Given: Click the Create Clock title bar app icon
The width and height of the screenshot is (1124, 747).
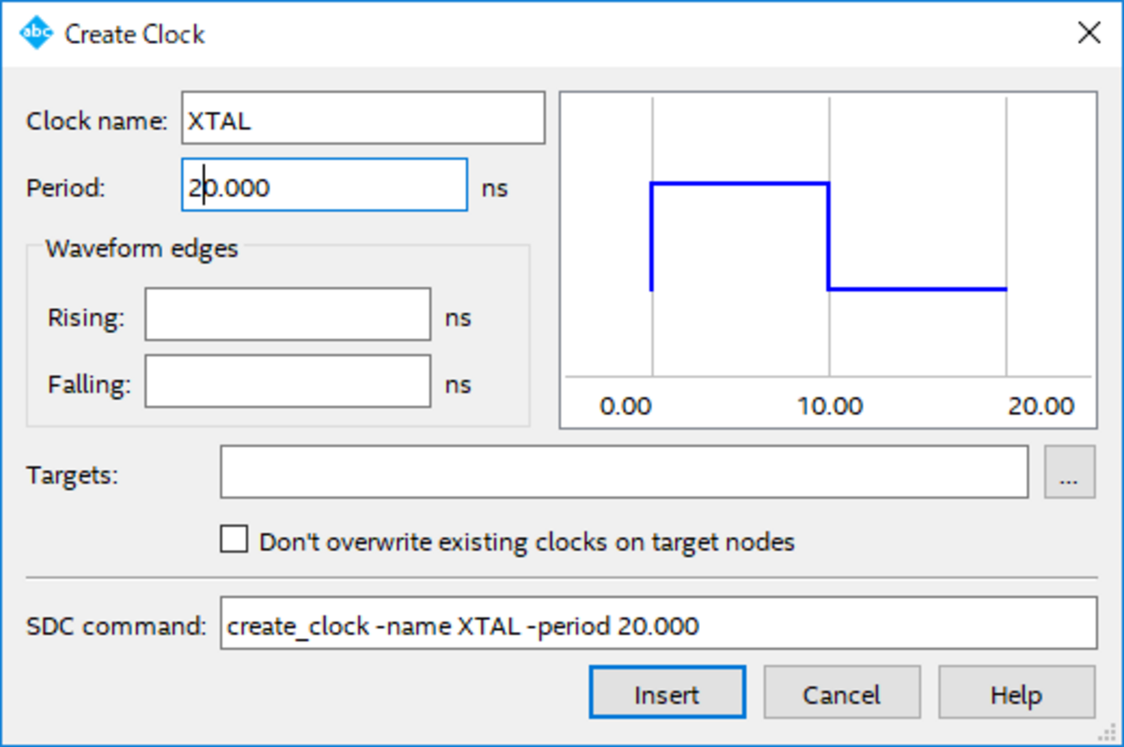Looking at the screenshot, I should pos(36,33).
